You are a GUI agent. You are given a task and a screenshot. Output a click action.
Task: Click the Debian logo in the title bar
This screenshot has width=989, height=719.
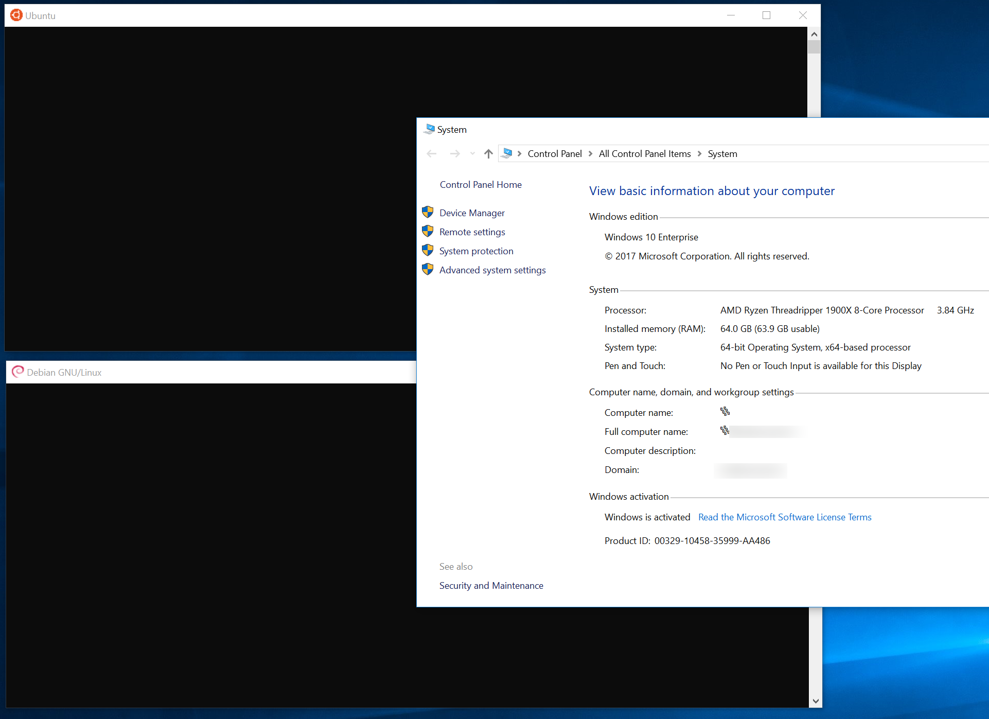(17, 372)
